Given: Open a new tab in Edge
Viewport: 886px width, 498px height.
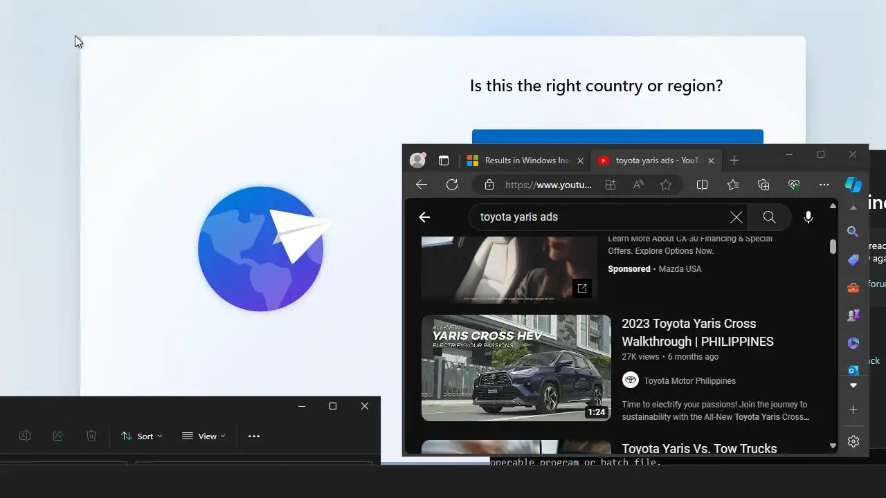Looking at the screenshot, I should point(734,160).
